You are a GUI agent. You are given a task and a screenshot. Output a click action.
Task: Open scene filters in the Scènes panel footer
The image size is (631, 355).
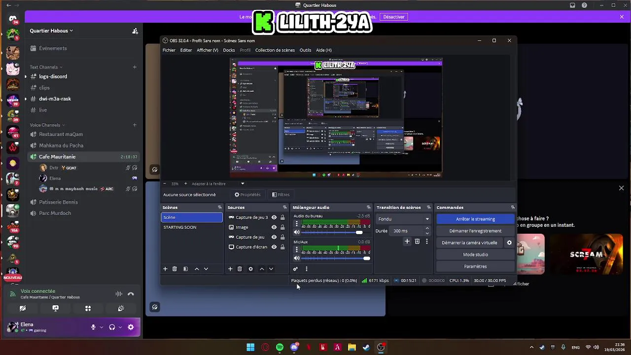(x=185, y=269)
